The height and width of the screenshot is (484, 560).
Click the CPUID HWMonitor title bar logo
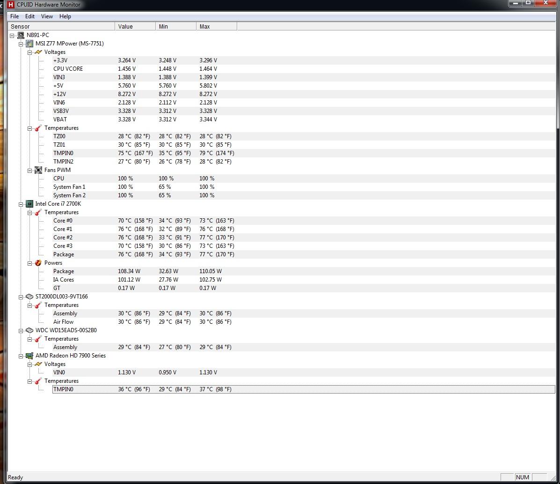click(x=11, y=5)
